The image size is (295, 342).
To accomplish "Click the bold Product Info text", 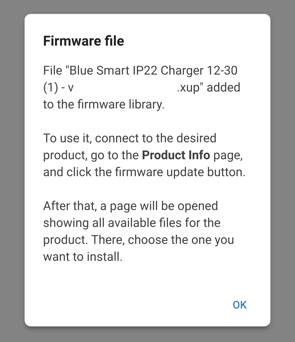I will 176,155.
